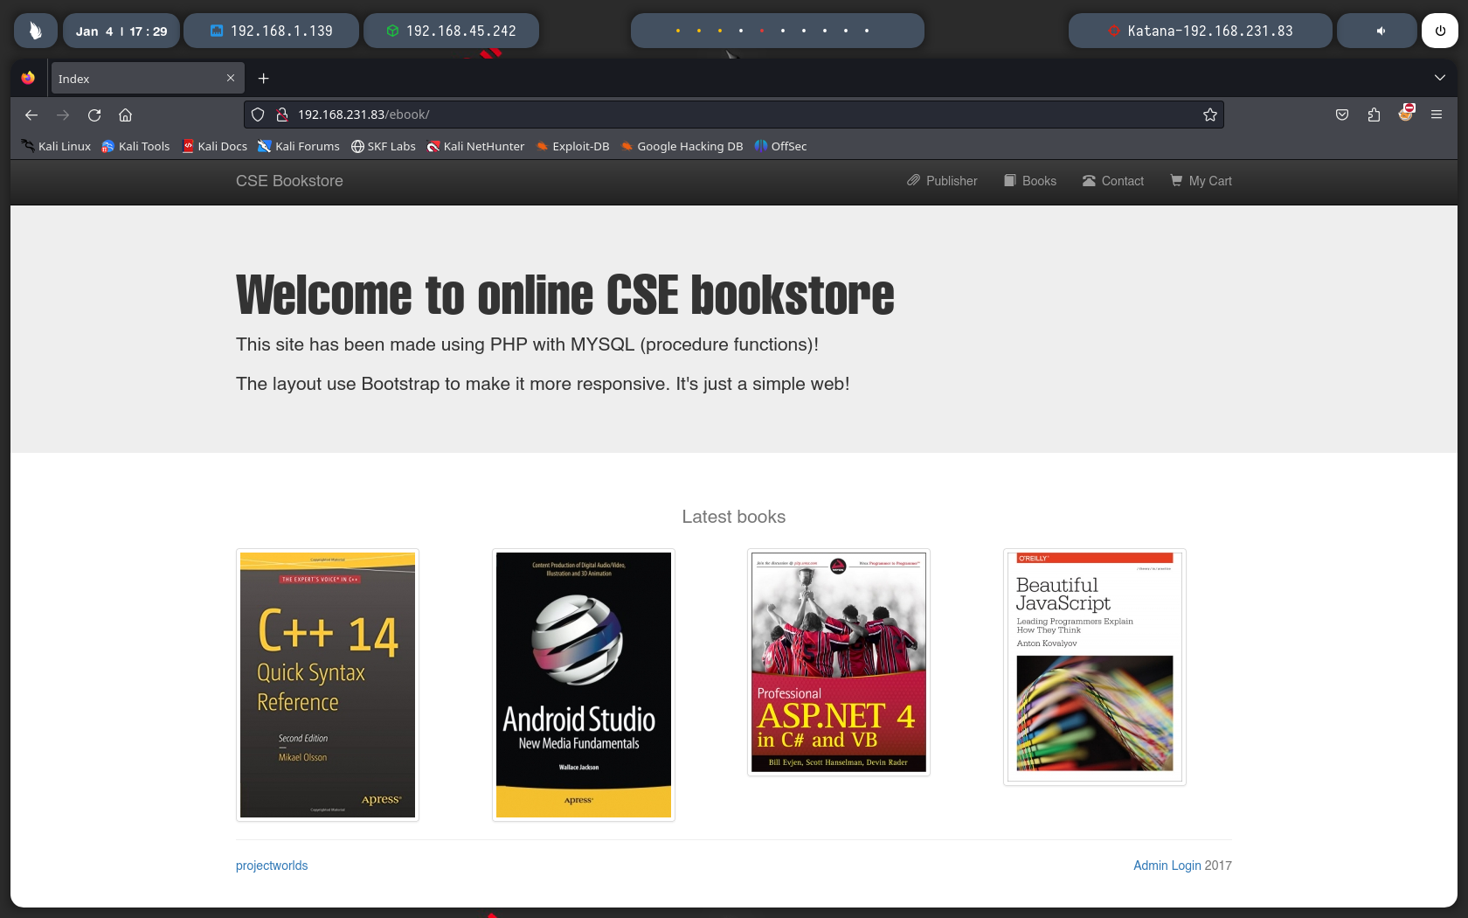Open the Books menu item
The height and width of the screenshot is (918, 1468).
pos(1030,181)
